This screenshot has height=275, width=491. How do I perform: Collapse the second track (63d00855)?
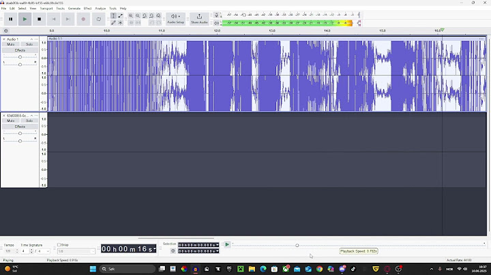tap(31, 116)
